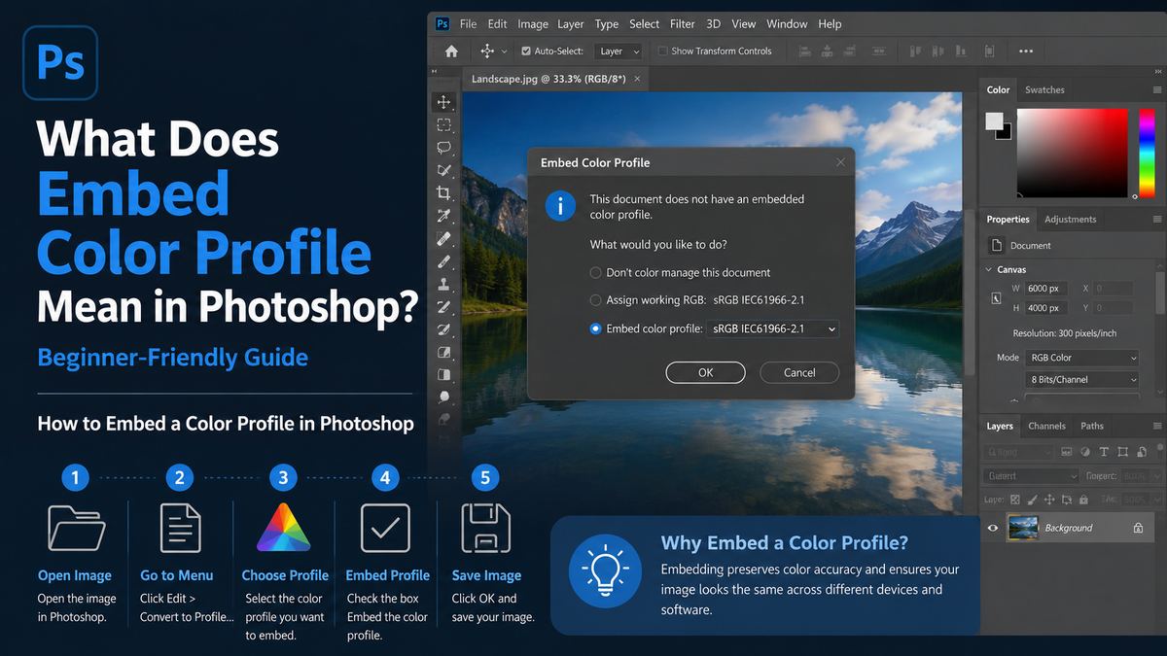Select the Dodge tool
The image size is (1167, 656).
[443, 397]
